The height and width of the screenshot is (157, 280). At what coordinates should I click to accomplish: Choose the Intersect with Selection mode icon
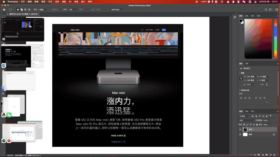coord(29,10)
